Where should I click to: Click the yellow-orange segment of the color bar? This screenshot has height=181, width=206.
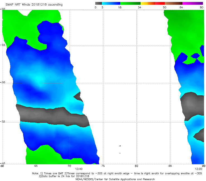(148, 3)
